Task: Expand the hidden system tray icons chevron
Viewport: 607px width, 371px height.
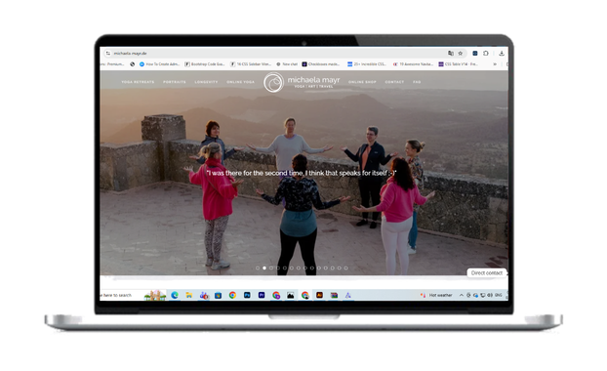Action: (x=462, y=295)
